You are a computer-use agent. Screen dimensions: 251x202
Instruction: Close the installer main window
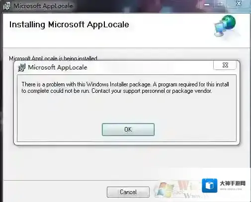pos(239,4)
